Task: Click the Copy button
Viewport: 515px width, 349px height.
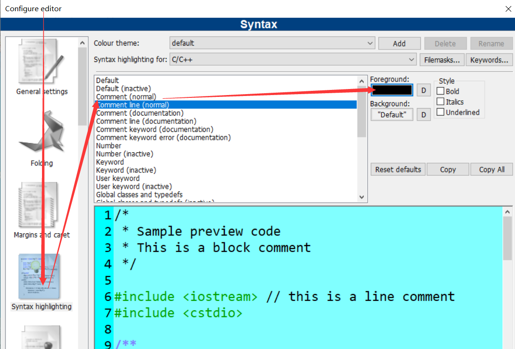Action: point(448,170)
